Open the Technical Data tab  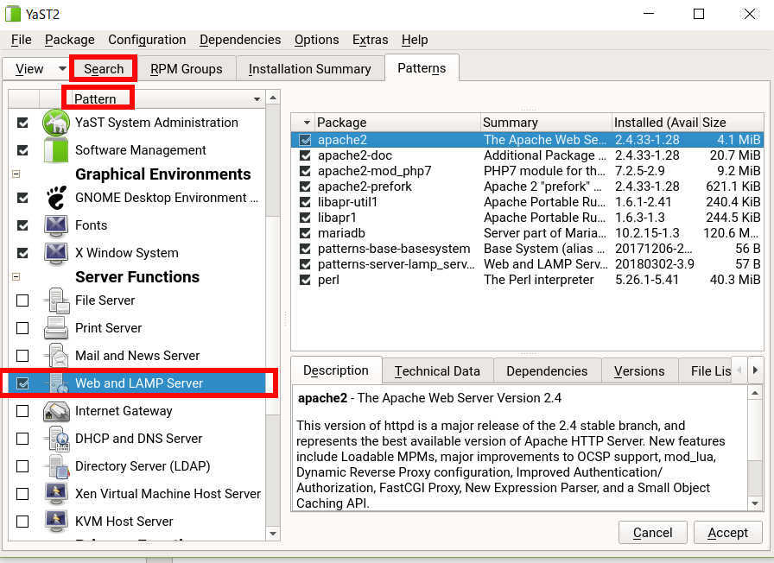pyautogui.click(x=437, y=371)
